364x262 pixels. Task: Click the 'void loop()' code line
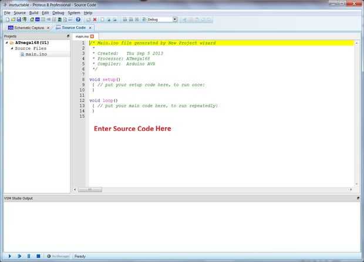click(103, 101)
